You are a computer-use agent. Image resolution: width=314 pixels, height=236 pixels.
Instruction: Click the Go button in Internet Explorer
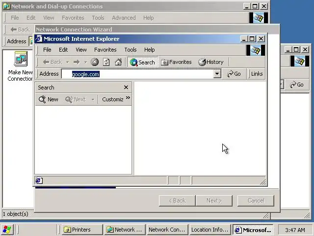pos(234,74)
